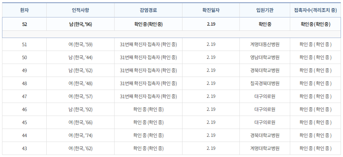
Task: Click patient 45's 감염경로 확인 중 cell
Action: click(148, 122)
